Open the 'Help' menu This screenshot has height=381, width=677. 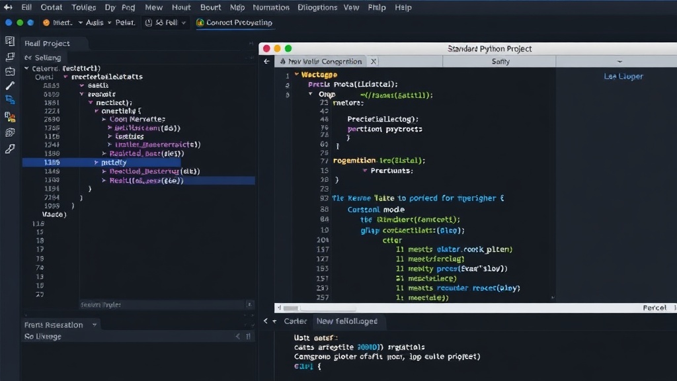pos(403,7)
